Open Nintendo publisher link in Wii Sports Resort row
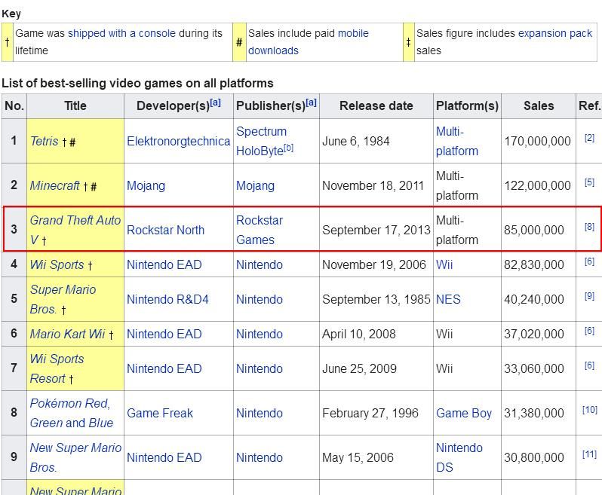The image size is (602, 495). [260, 368]
